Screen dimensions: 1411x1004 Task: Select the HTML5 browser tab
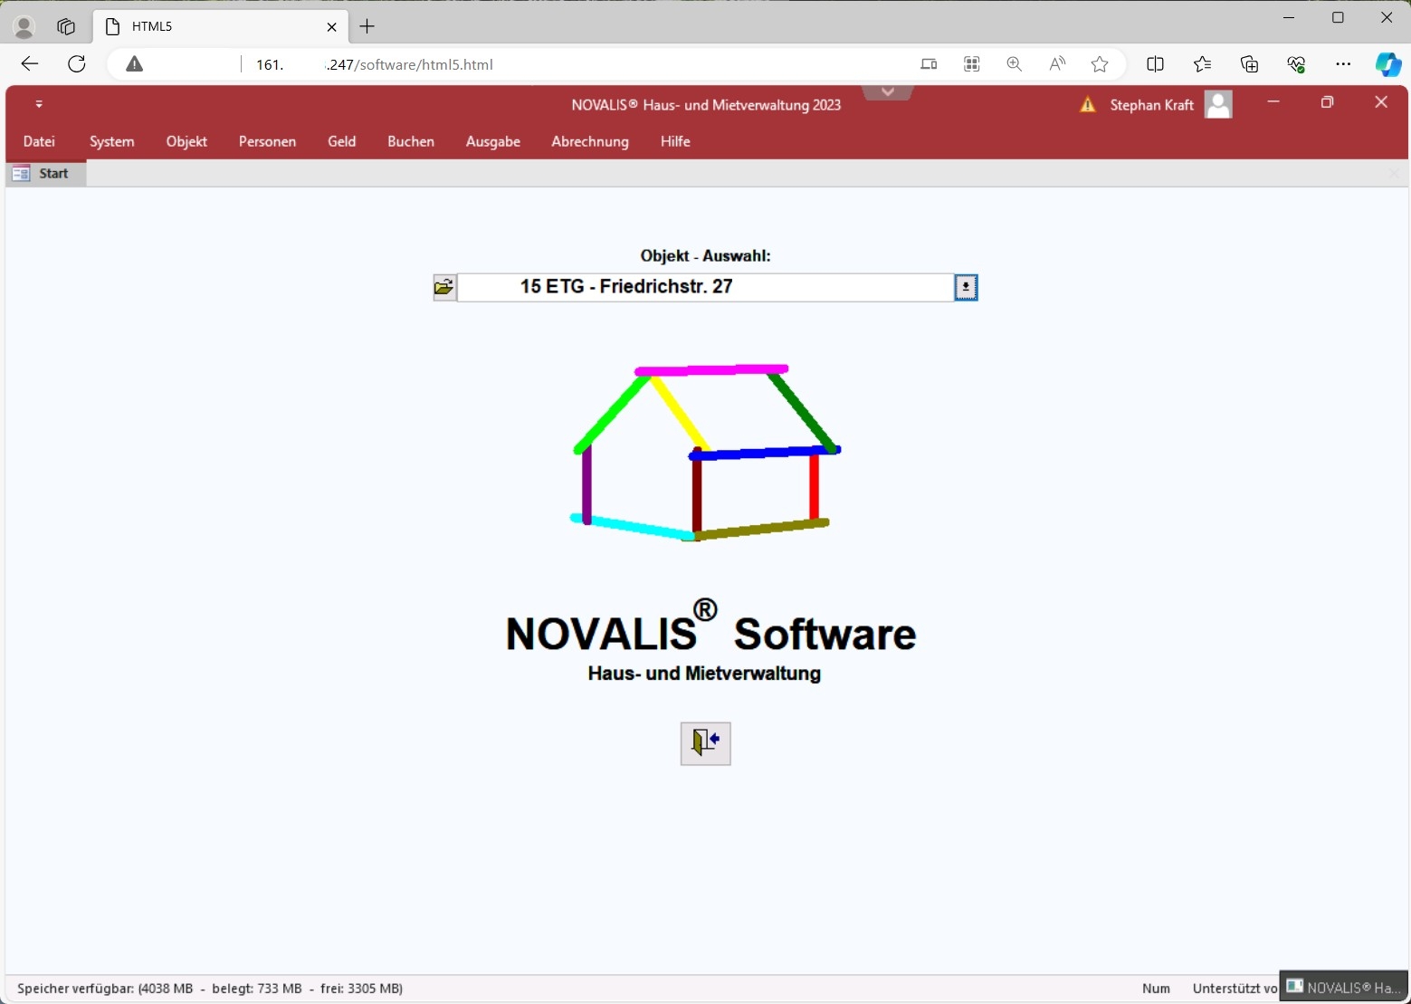click(221, 27)
